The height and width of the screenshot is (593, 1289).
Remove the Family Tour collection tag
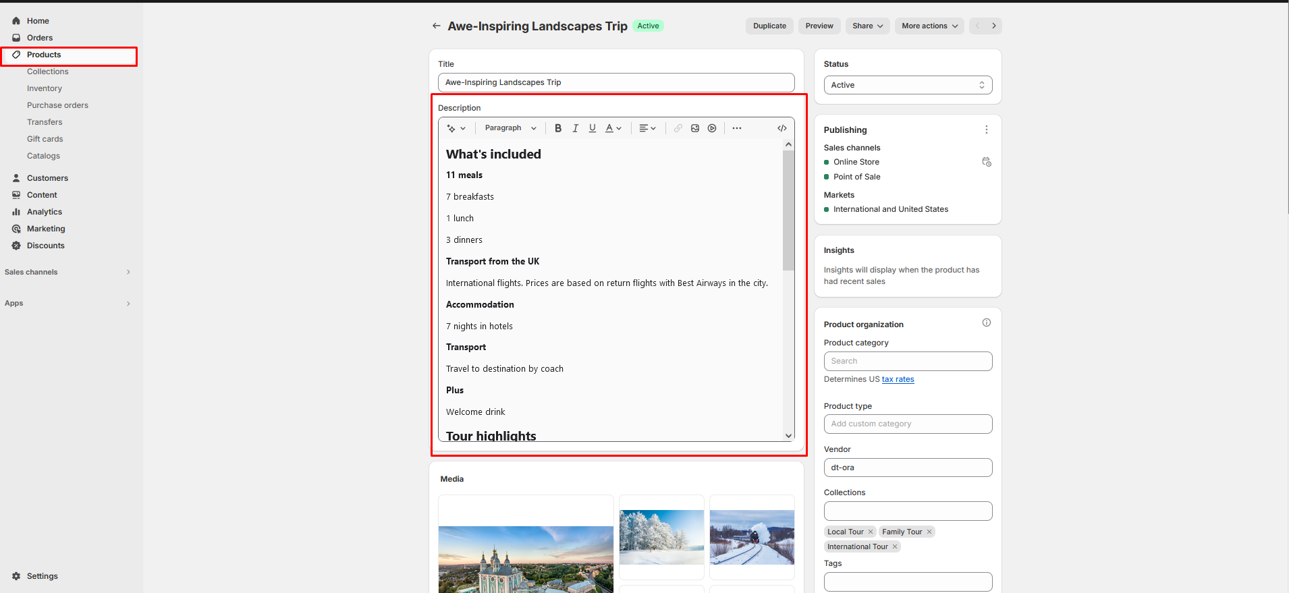point(929,532)
